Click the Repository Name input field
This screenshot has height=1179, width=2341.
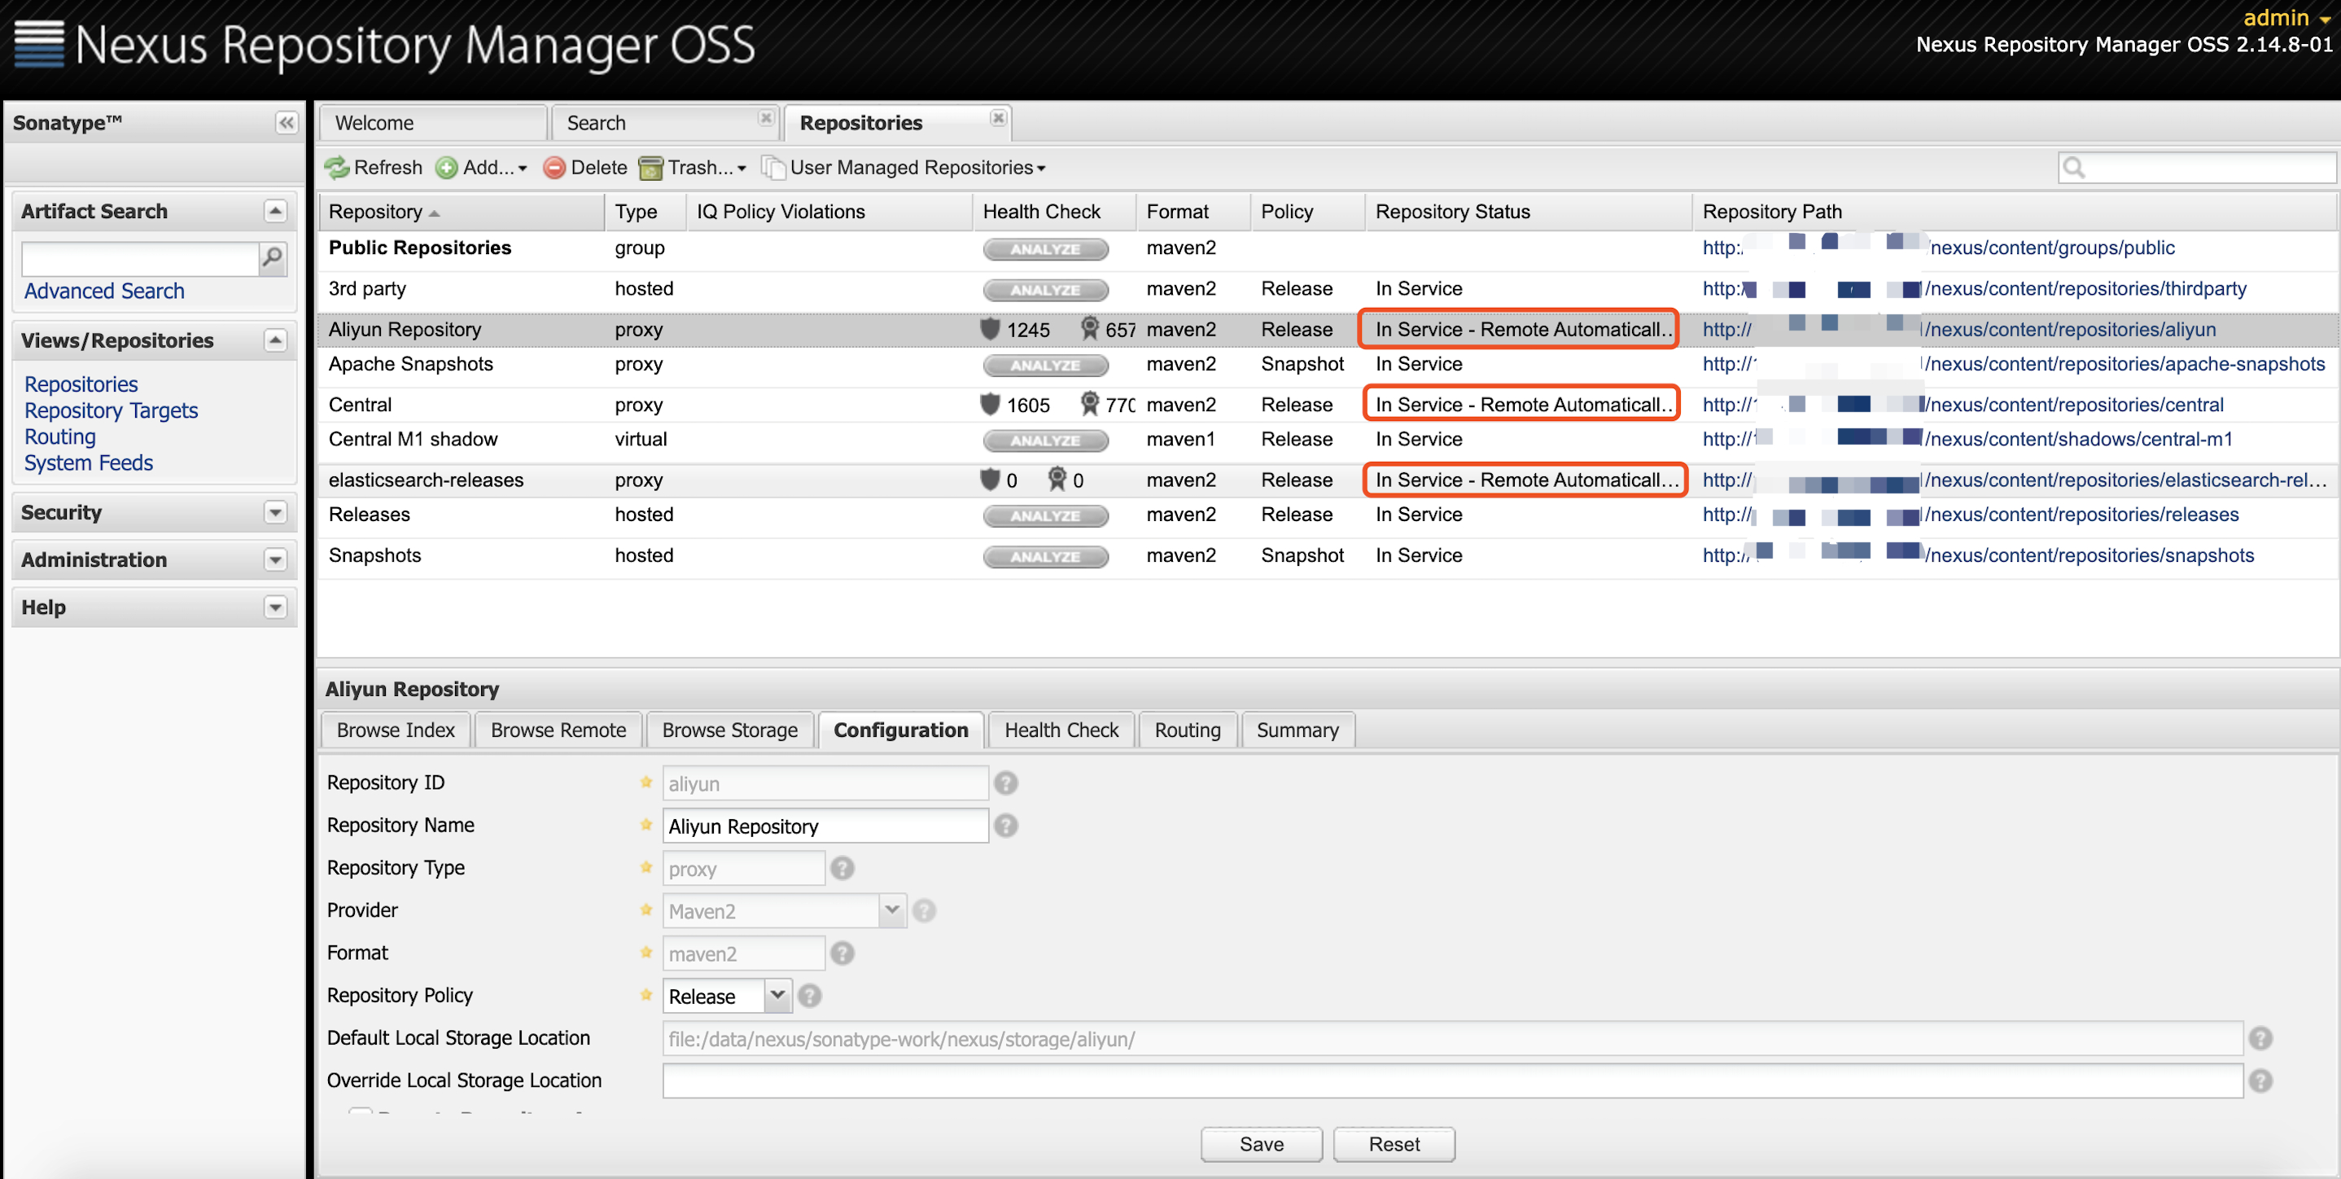tap(825, 826)
